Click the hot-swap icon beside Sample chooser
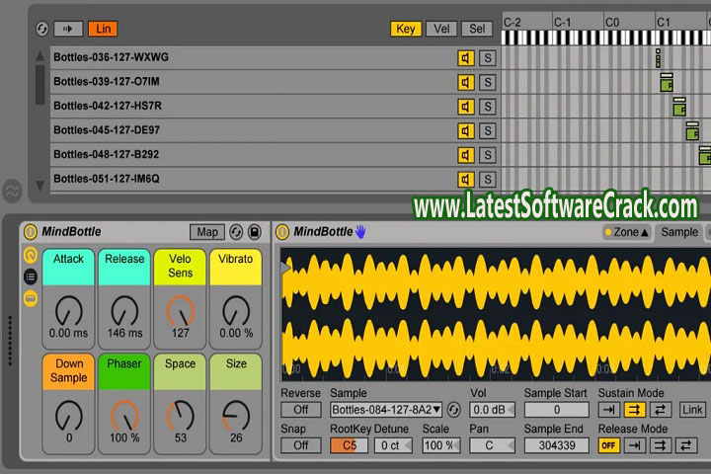Viewport: 711px width, 474px height. pyautogui.click(x=454, y=410)
